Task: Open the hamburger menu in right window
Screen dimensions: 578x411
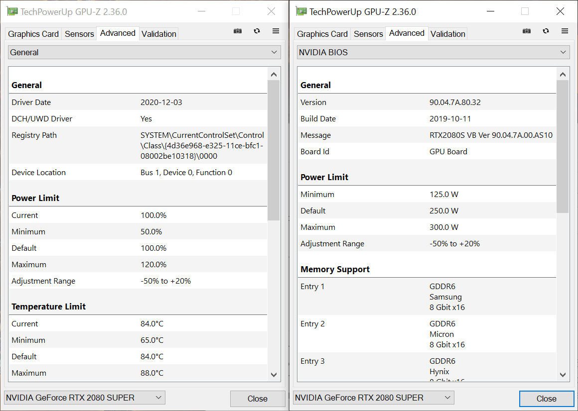Action: [x=565, y=31]
